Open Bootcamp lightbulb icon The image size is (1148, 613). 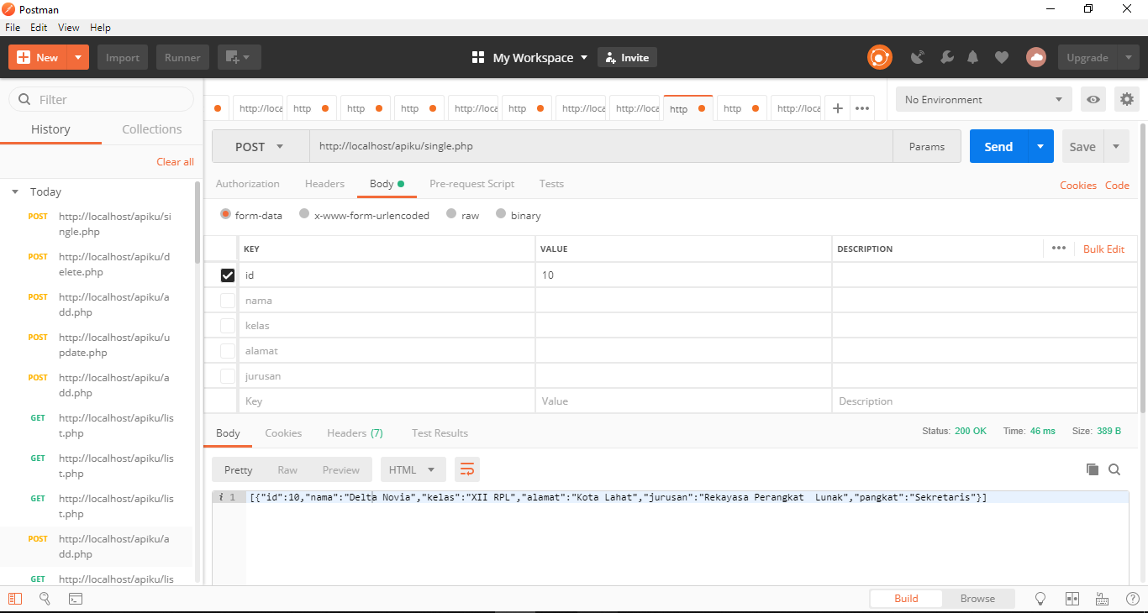point(1040,599)
